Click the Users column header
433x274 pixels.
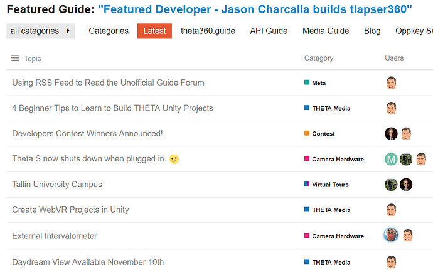click(x=394, y=58)
